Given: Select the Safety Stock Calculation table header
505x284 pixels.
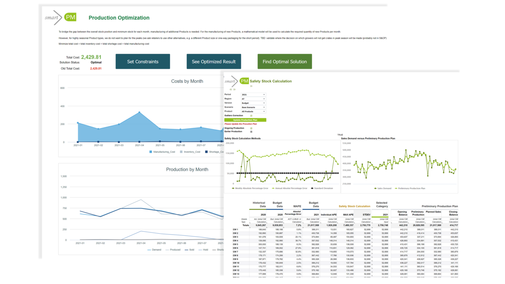Looking at the screenshot, I should (354, 206).
